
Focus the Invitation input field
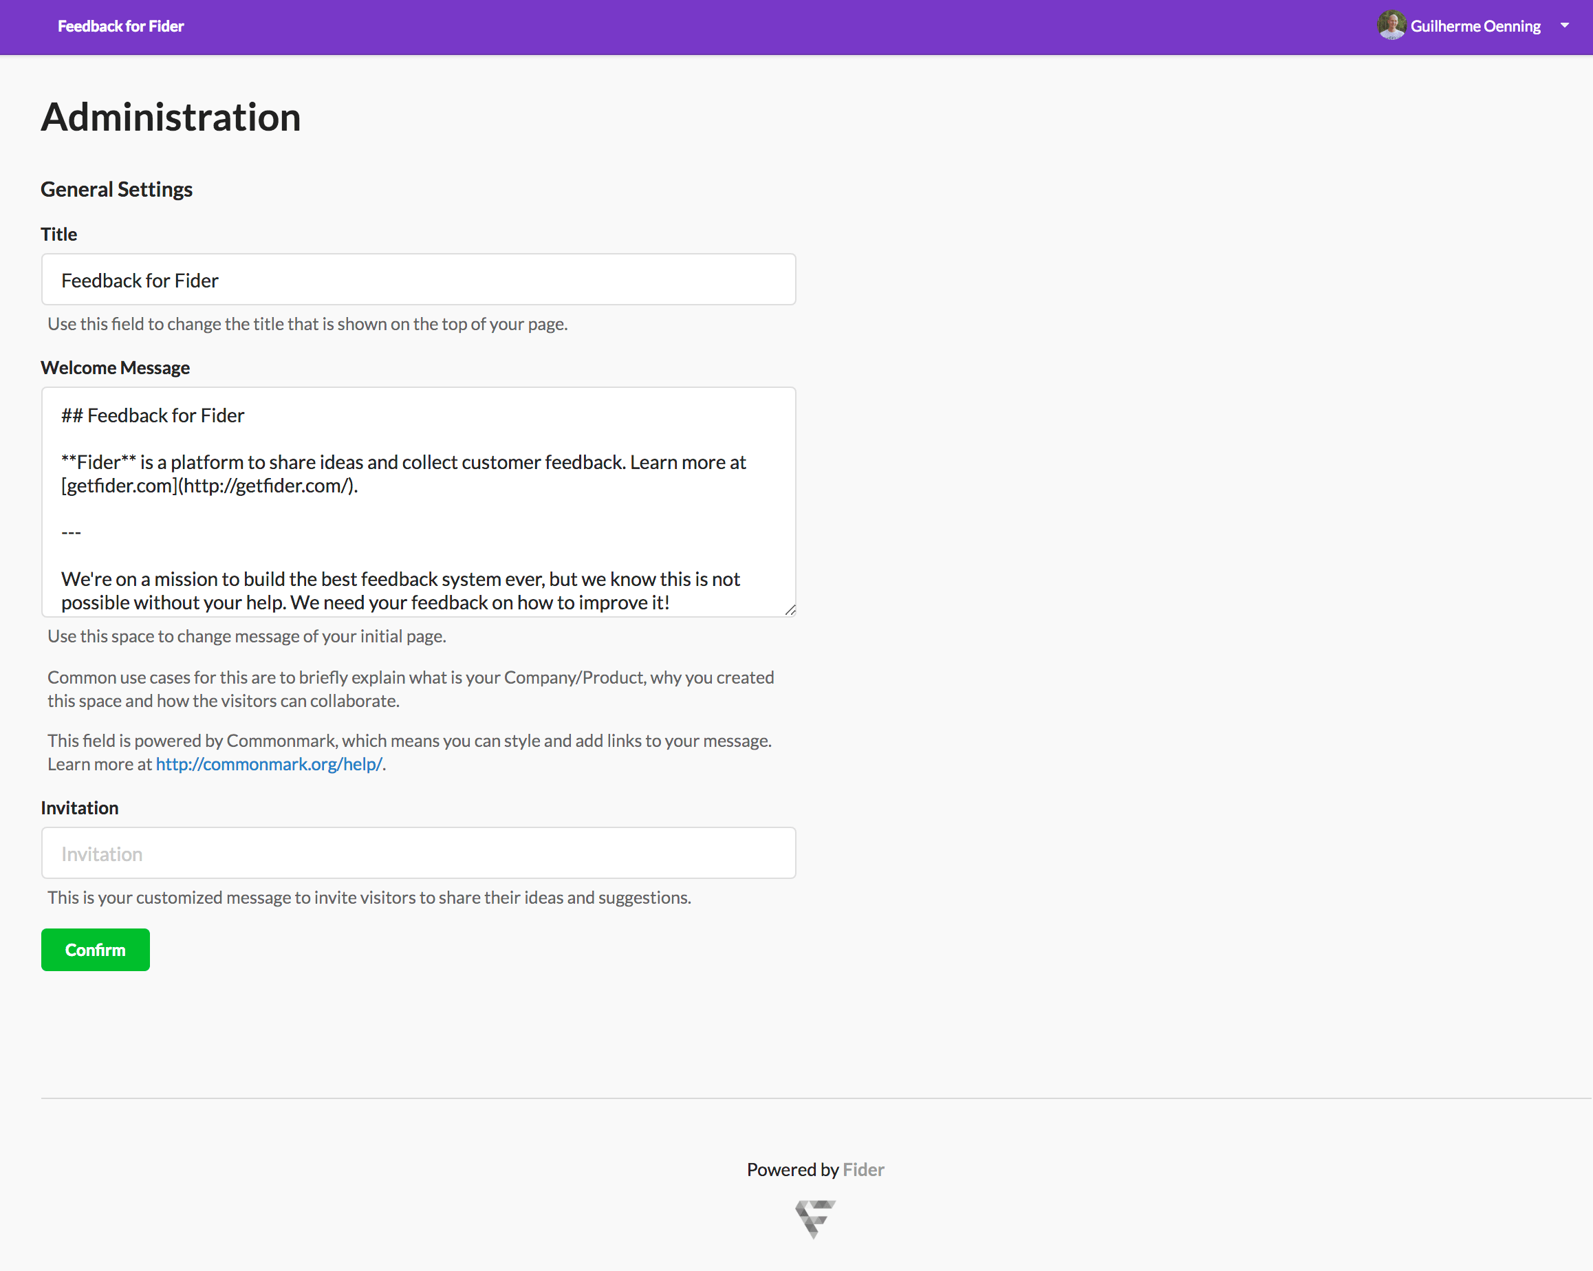click(418, 853)
